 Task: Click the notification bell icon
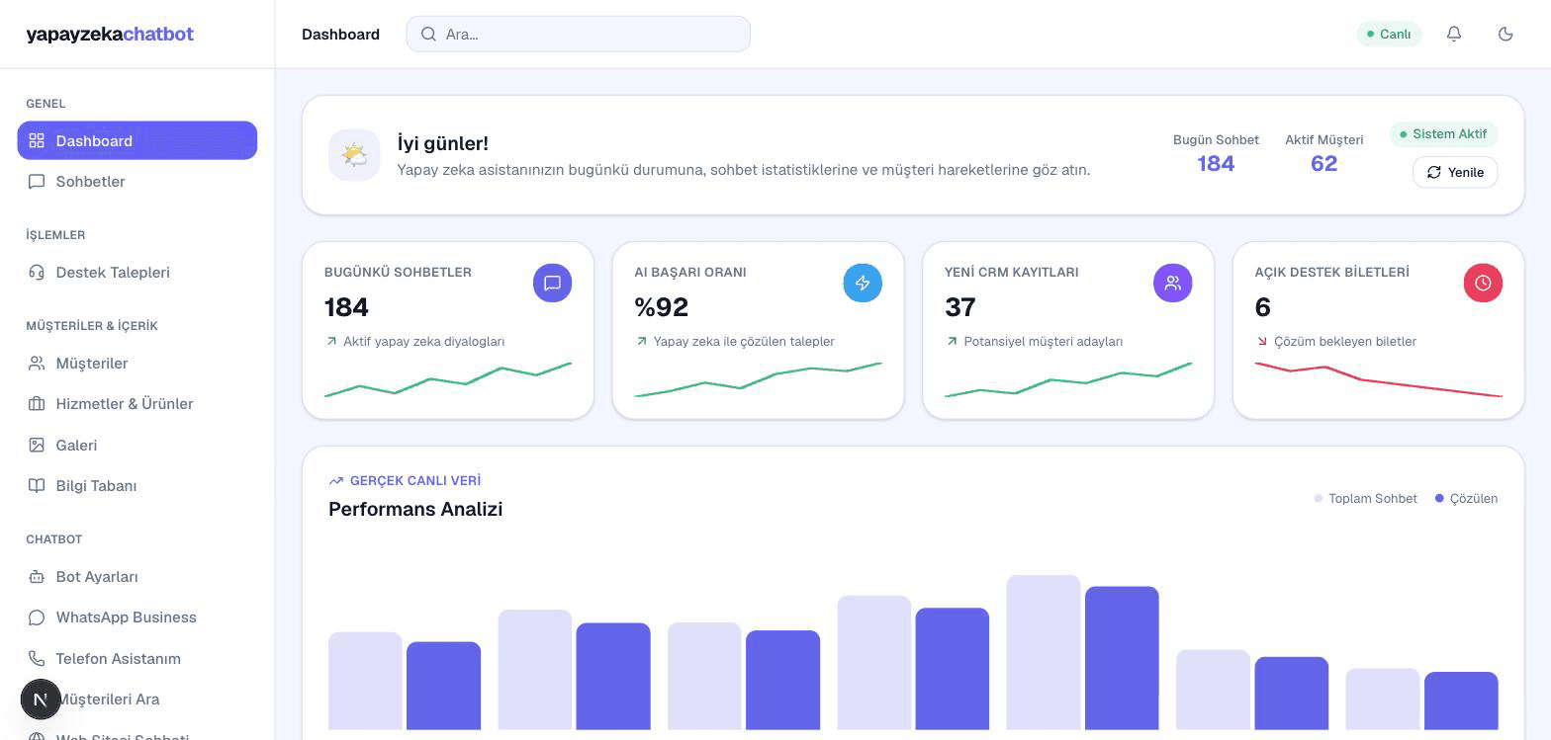click(1453, 34)
